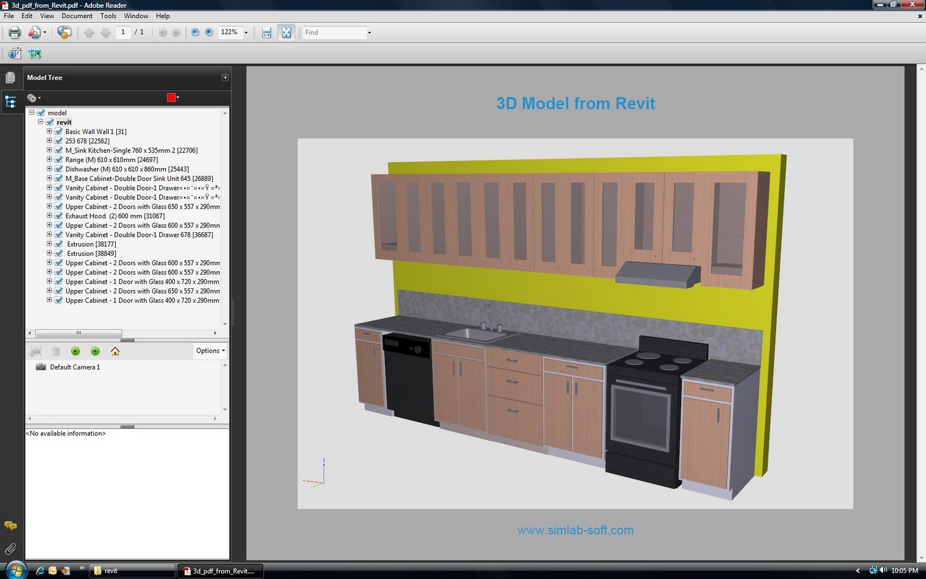The width and height of the screenshot is (926, 579).
Task: Click the previous view round arrow
Action: pos(163,32)
